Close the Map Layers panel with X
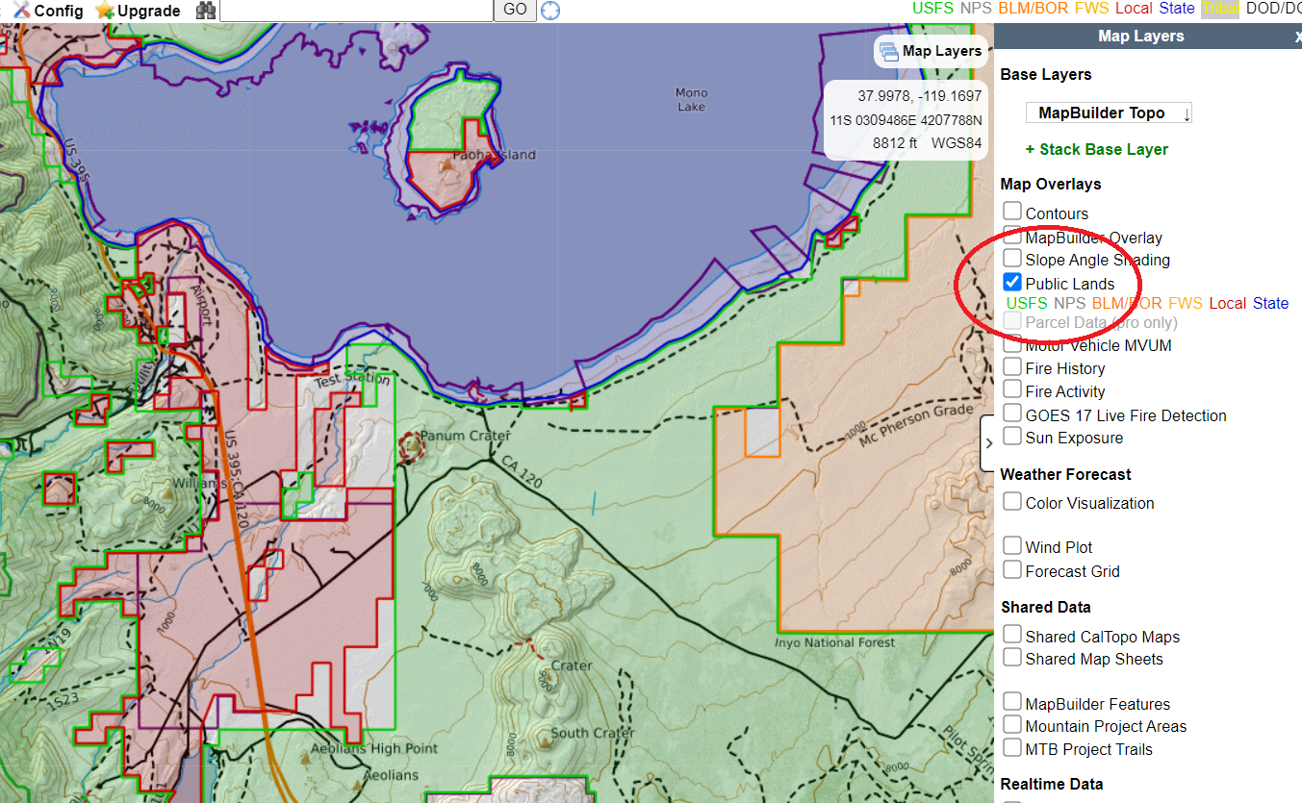The image size is (1302, 803). pos(1297,37)
